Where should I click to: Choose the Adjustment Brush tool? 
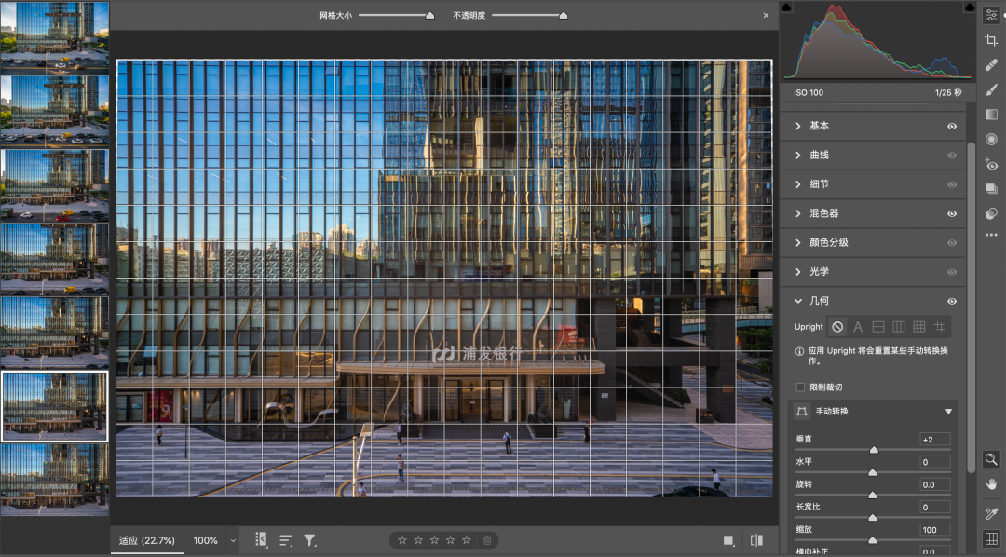991,89
